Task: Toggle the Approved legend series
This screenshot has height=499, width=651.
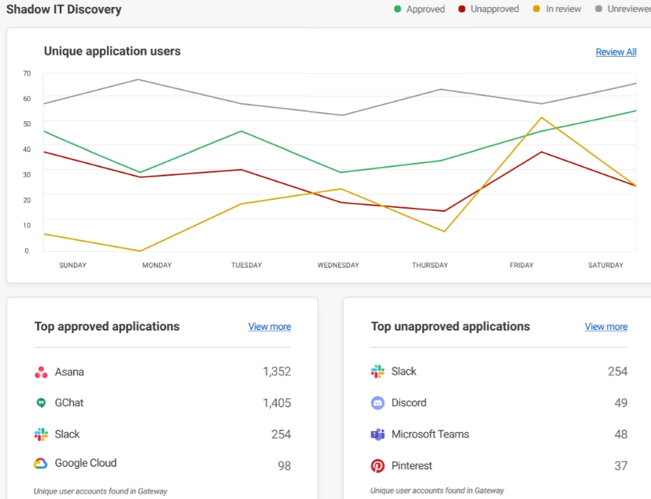Action: [425, 9]
